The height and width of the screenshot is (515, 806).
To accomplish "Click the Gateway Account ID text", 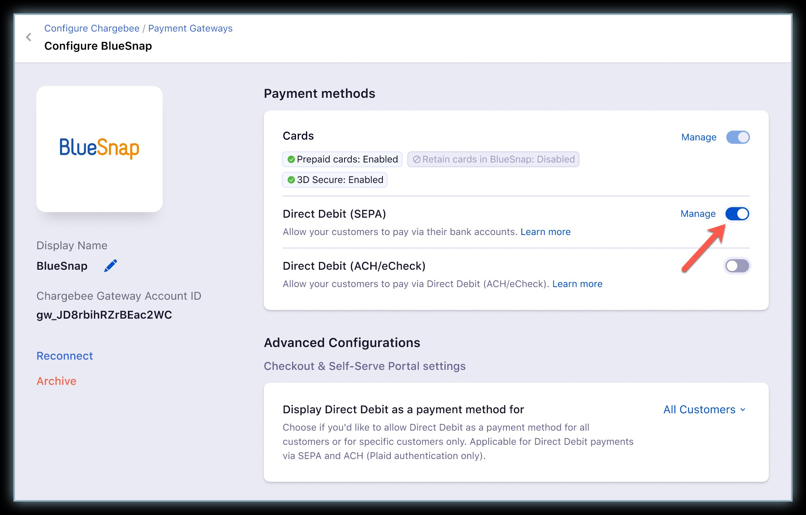I will click(104, 315).
